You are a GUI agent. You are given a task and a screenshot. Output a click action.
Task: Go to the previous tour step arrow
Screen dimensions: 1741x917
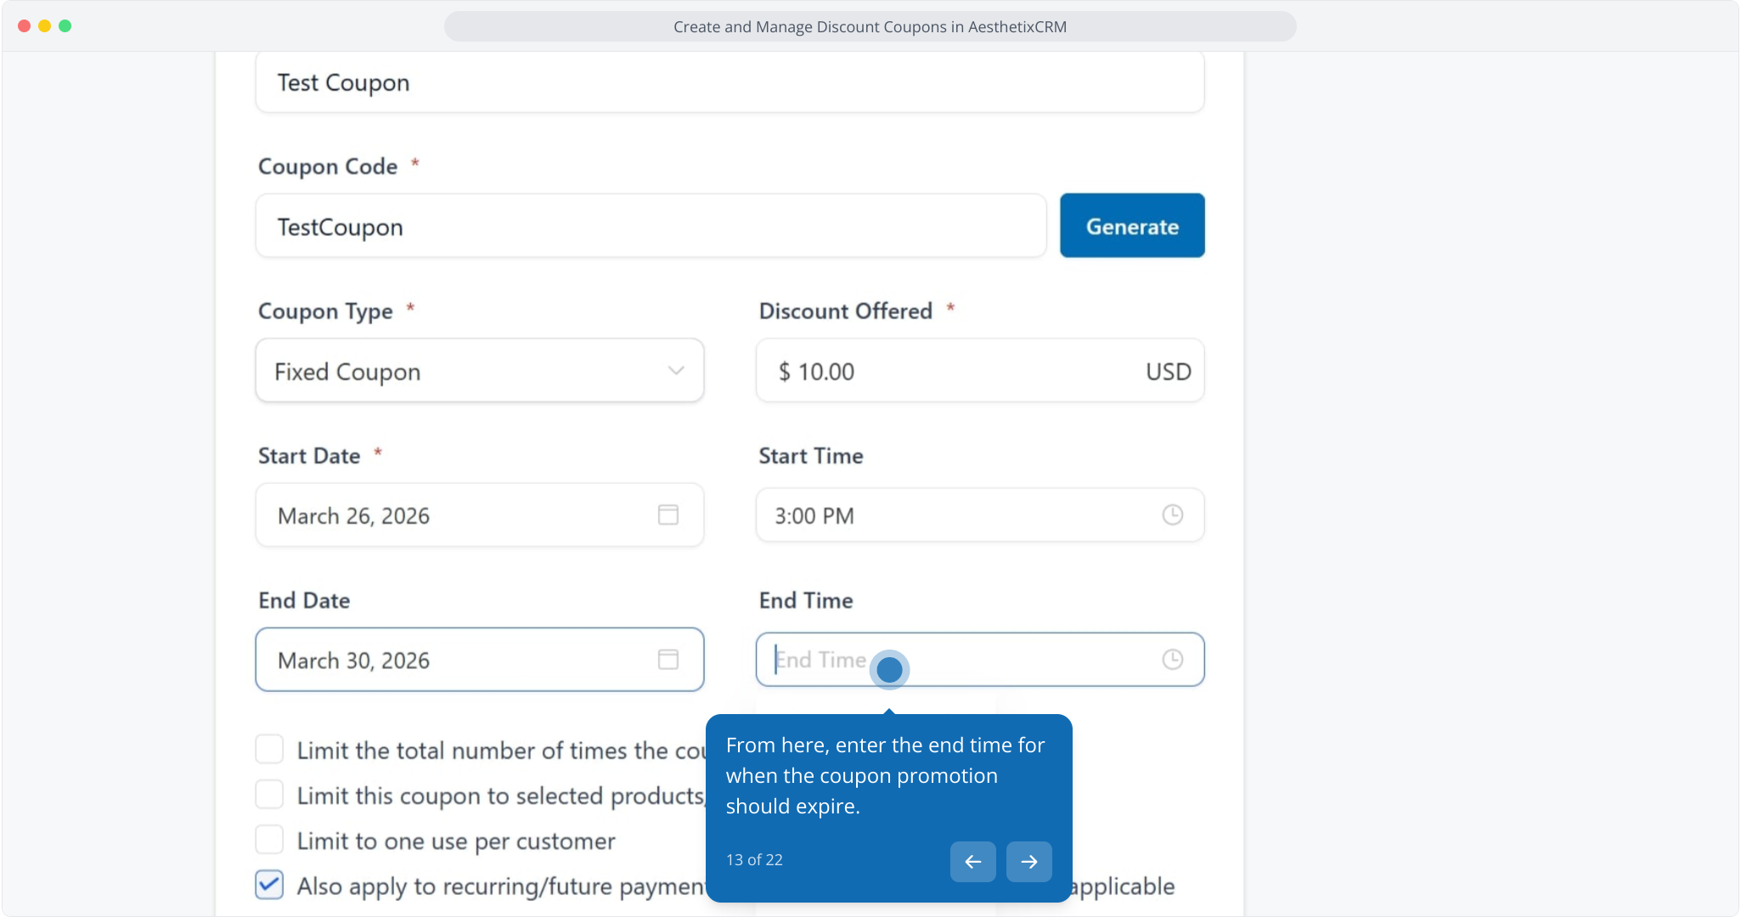point(972,862)
